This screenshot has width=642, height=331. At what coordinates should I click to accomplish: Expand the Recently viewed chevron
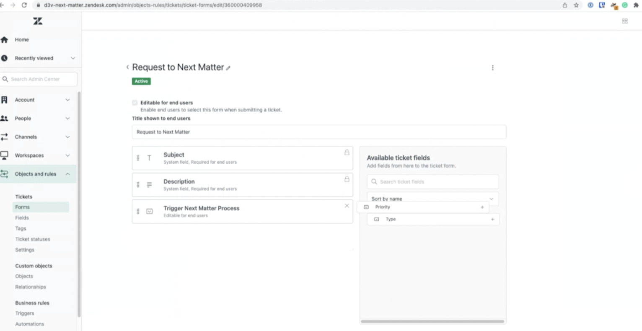pyautogui.click(x=73, y=58)
